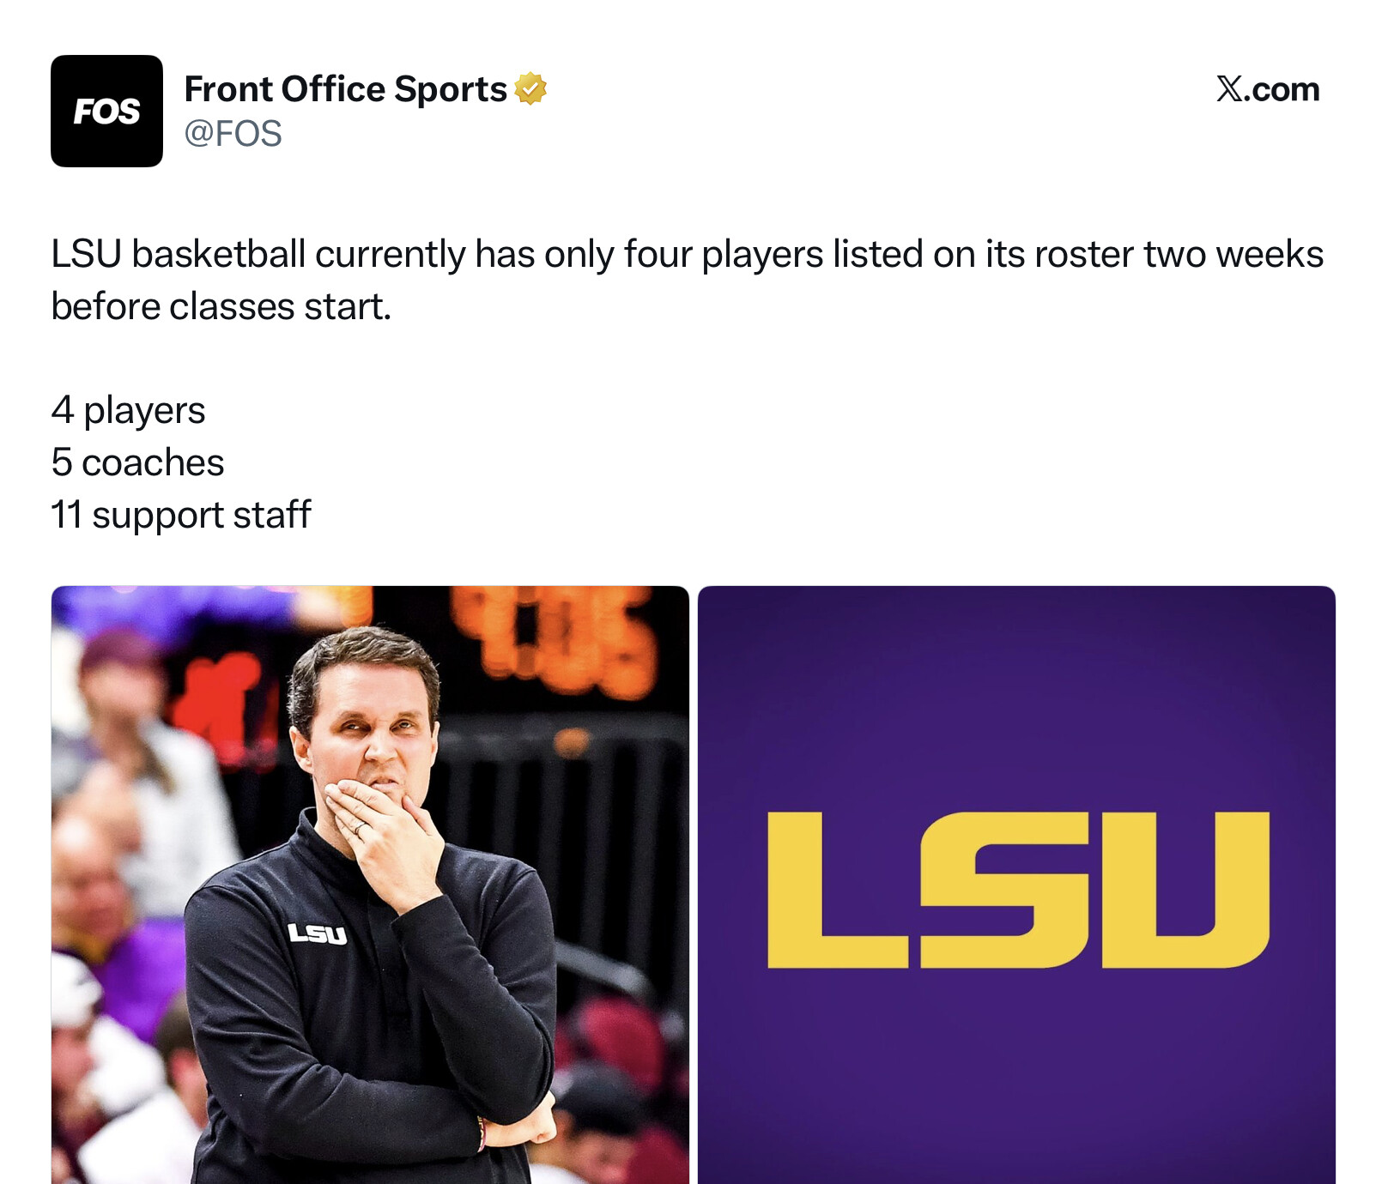Open the coach photo thumbnail

pyautogui.click(x=370, y=885)
